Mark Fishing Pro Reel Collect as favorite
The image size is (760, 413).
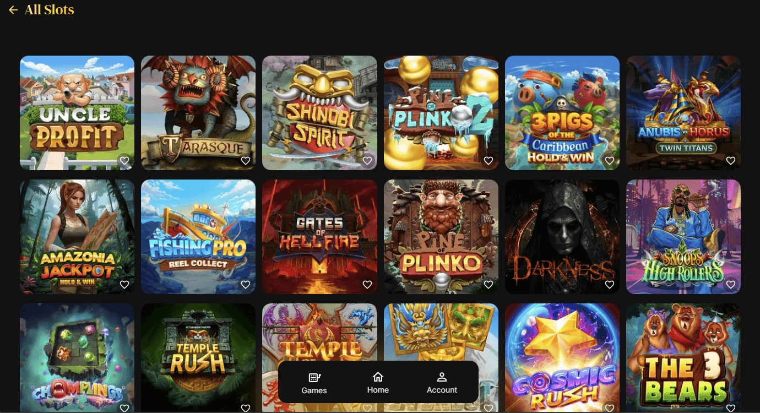246,285
